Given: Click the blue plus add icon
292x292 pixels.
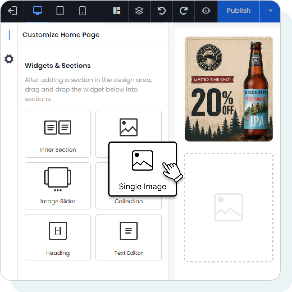Looking at the screenshot, I should click(9, 35).
